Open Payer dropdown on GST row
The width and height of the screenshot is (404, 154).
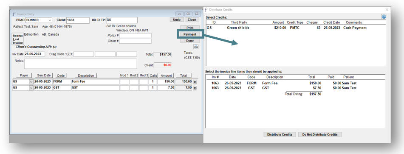click(x=31, y=88)
